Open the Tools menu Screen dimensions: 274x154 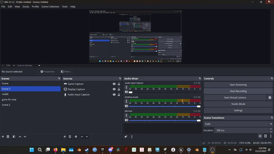(x=65, y=6)
